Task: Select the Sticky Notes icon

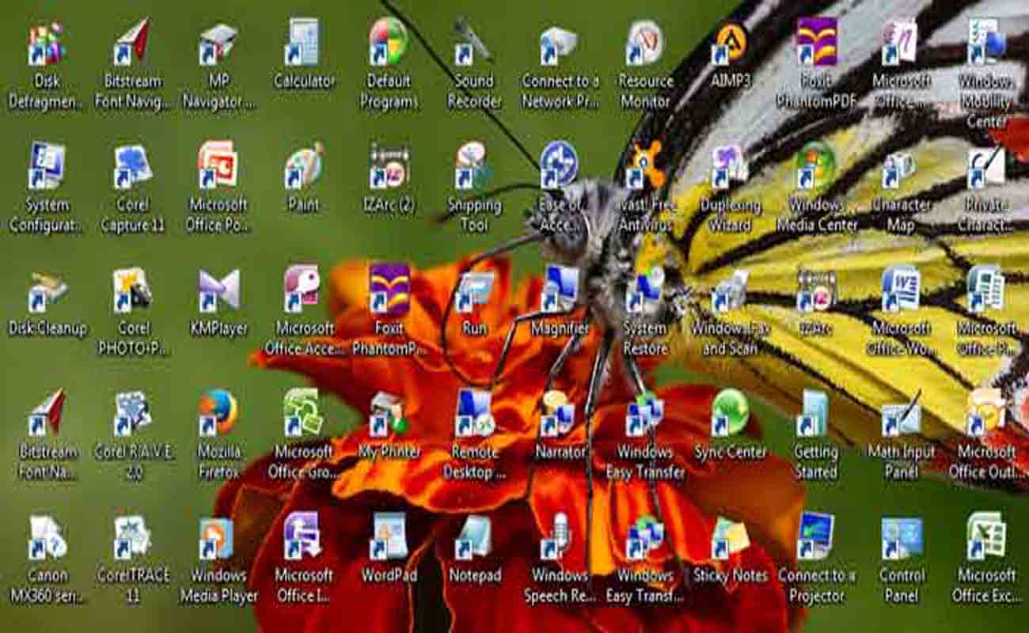Action: (730, 538)
